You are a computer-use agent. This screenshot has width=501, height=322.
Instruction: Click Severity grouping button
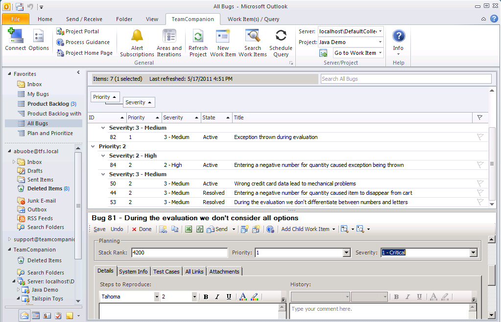(139, 102)
